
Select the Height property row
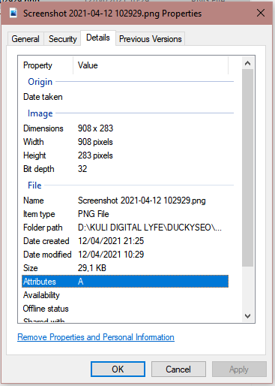point(125,155)
